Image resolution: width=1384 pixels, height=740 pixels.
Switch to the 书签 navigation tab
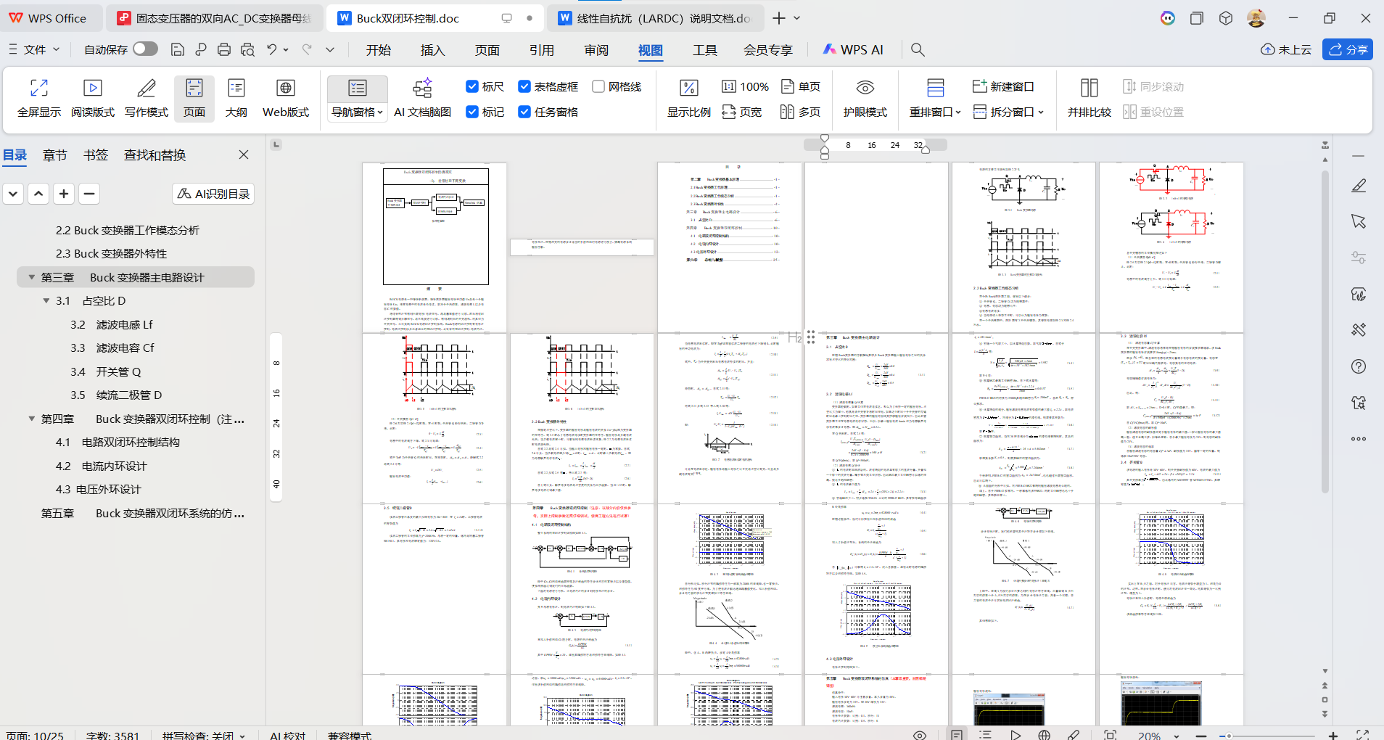click(95, 155)
